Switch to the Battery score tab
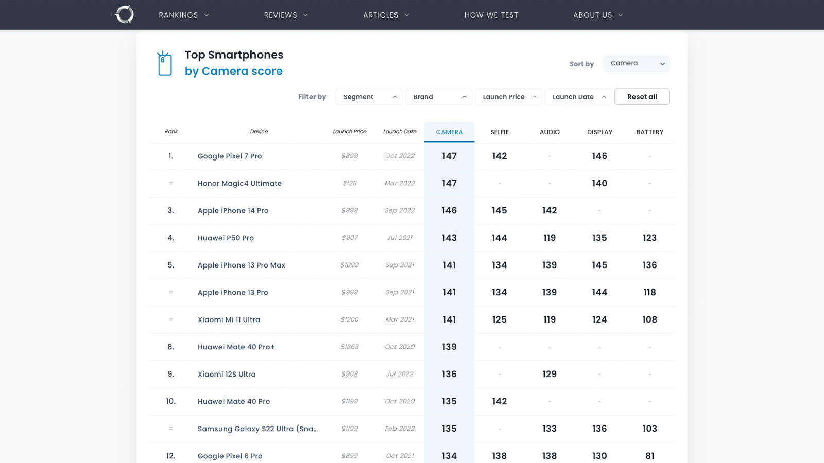The height and width of the screenshot is (463, 824). pos(650,132)
